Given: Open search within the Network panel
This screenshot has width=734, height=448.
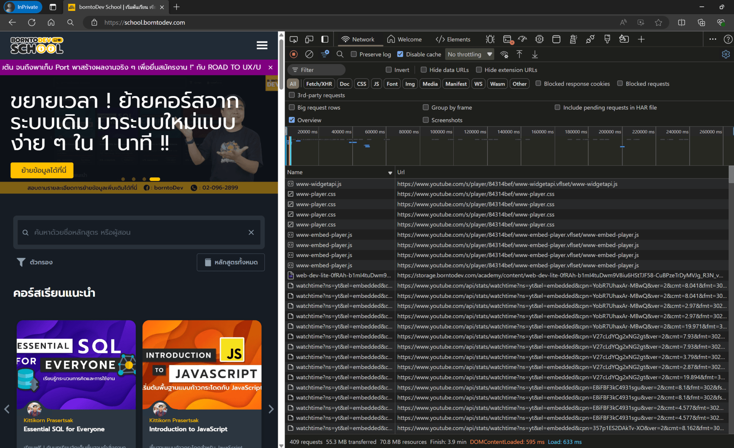Looking at the screenshot, I should pos(340,54).
